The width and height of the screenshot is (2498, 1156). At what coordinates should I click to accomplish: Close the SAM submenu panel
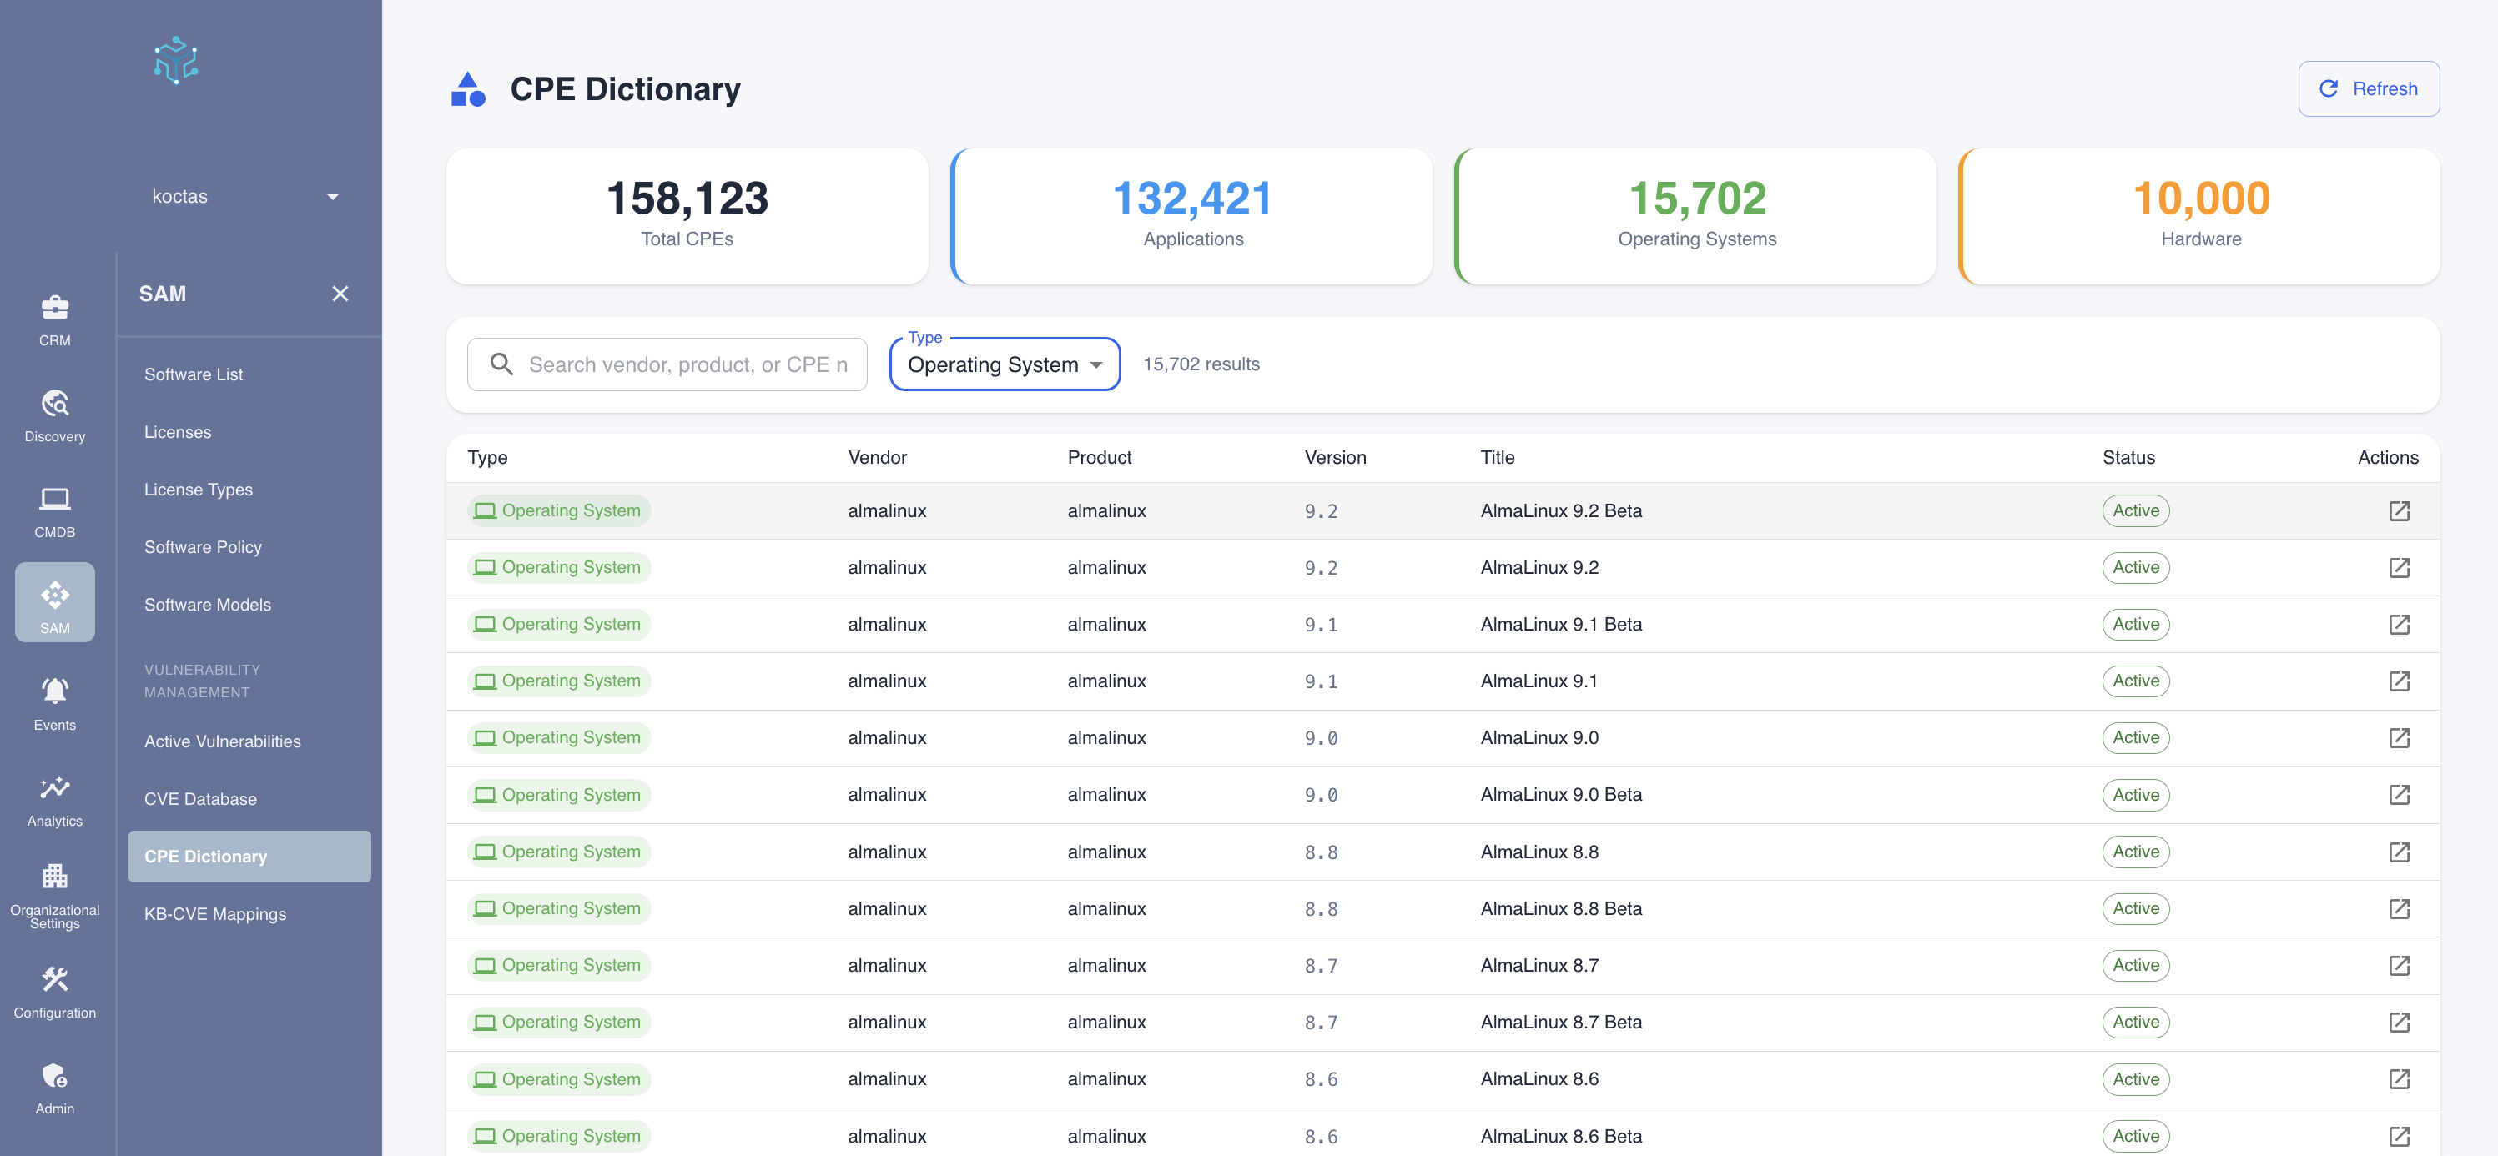(x=340, y=294)
